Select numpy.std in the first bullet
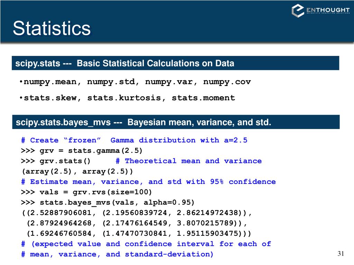The height and width of the screenshot is (265, 354). (x=111, y=81)
